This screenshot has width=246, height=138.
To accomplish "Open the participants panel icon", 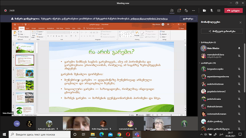I will [172, 11].
